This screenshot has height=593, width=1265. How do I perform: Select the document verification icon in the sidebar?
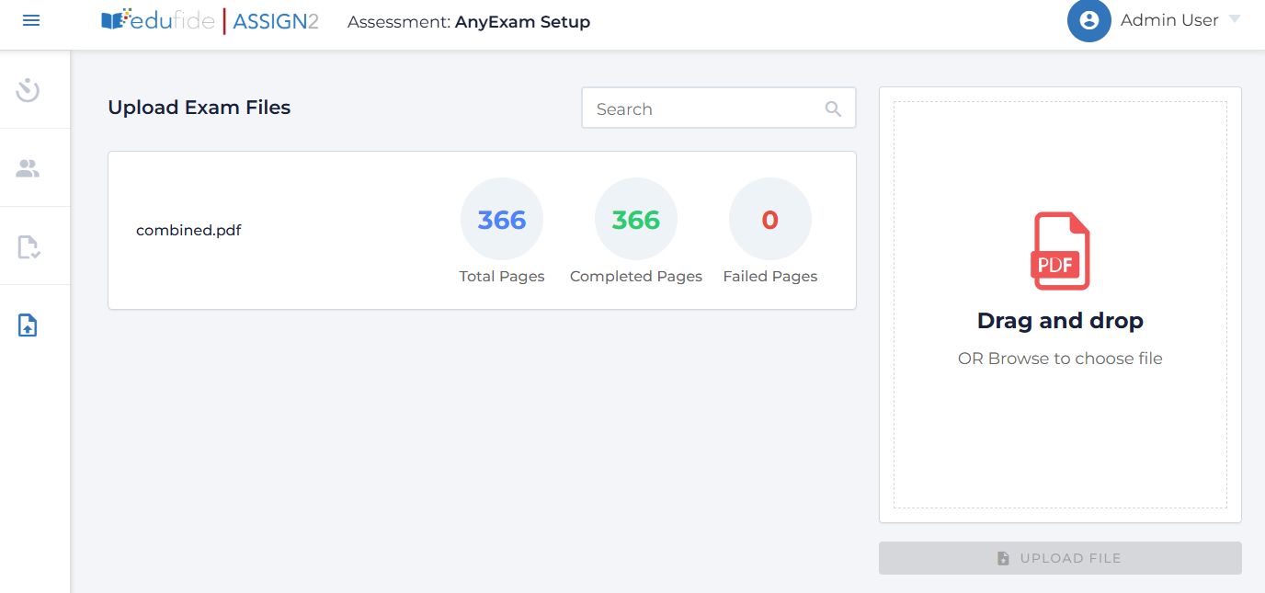click(x=27, y=245)
